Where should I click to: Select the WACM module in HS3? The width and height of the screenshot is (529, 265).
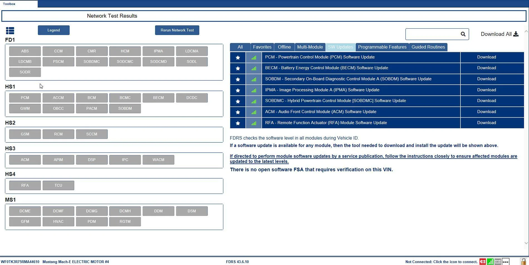coord(158,160)
